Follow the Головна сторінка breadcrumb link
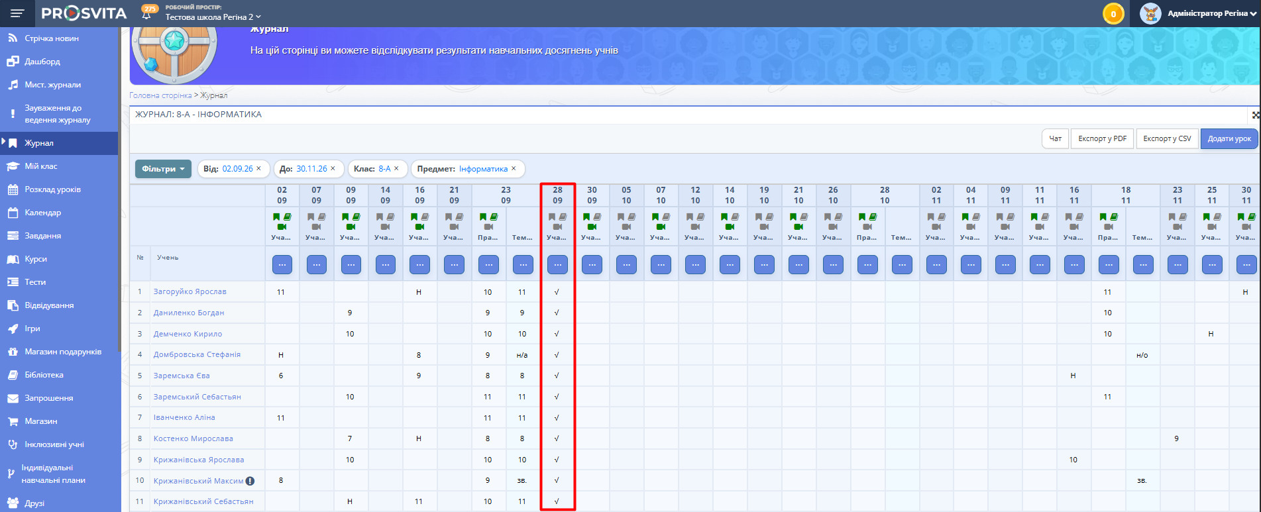The height and width of the screenshot is (512, 1261). (x=160, y=95)
